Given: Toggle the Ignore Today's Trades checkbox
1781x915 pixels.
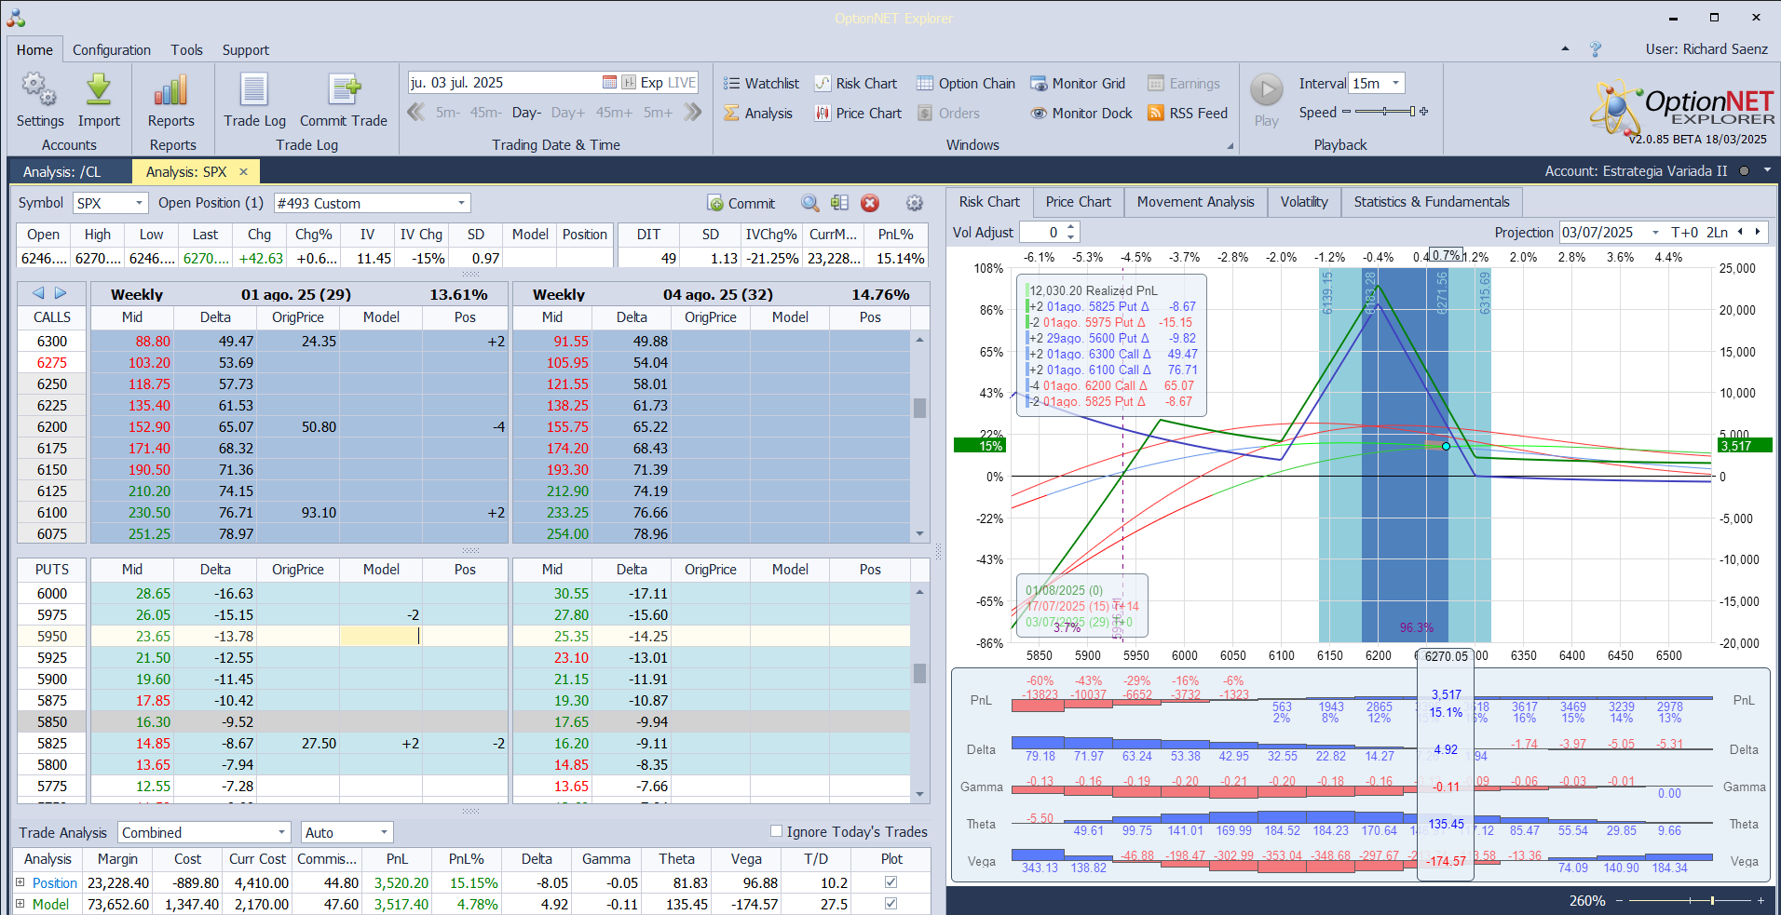Looking at the screenshot, I should point(776,831).
